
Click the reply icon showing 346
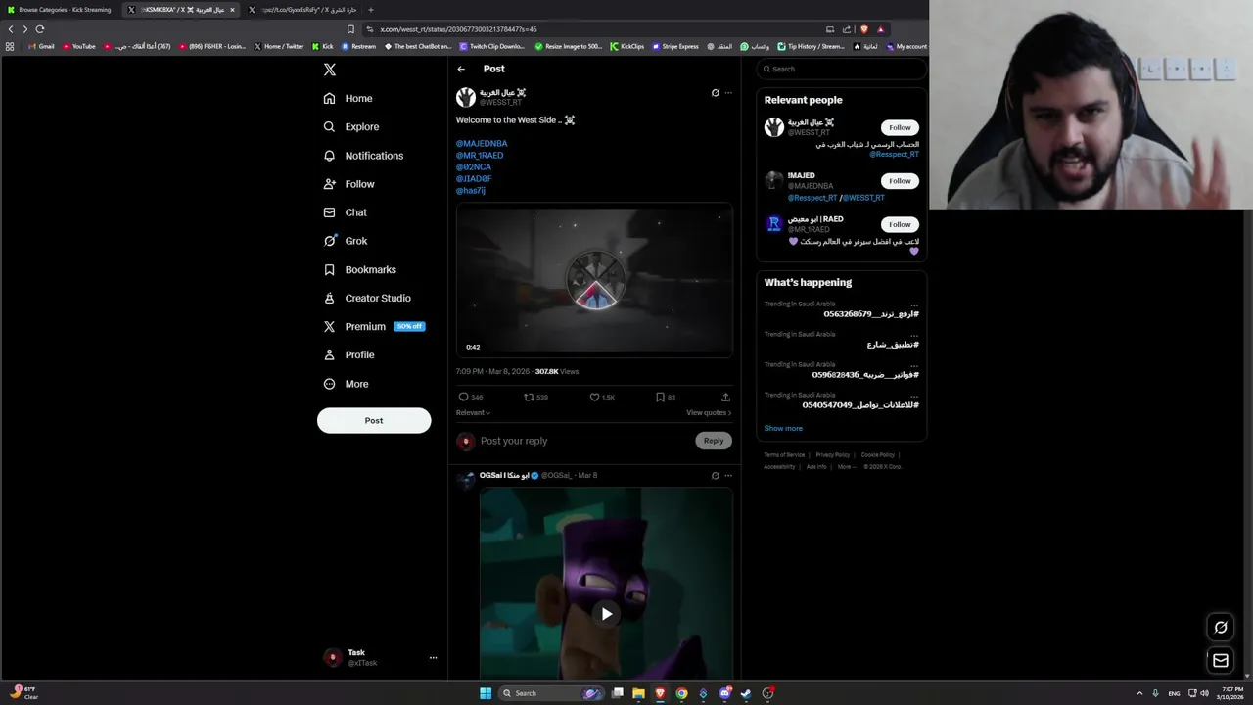tap(464, 397)
